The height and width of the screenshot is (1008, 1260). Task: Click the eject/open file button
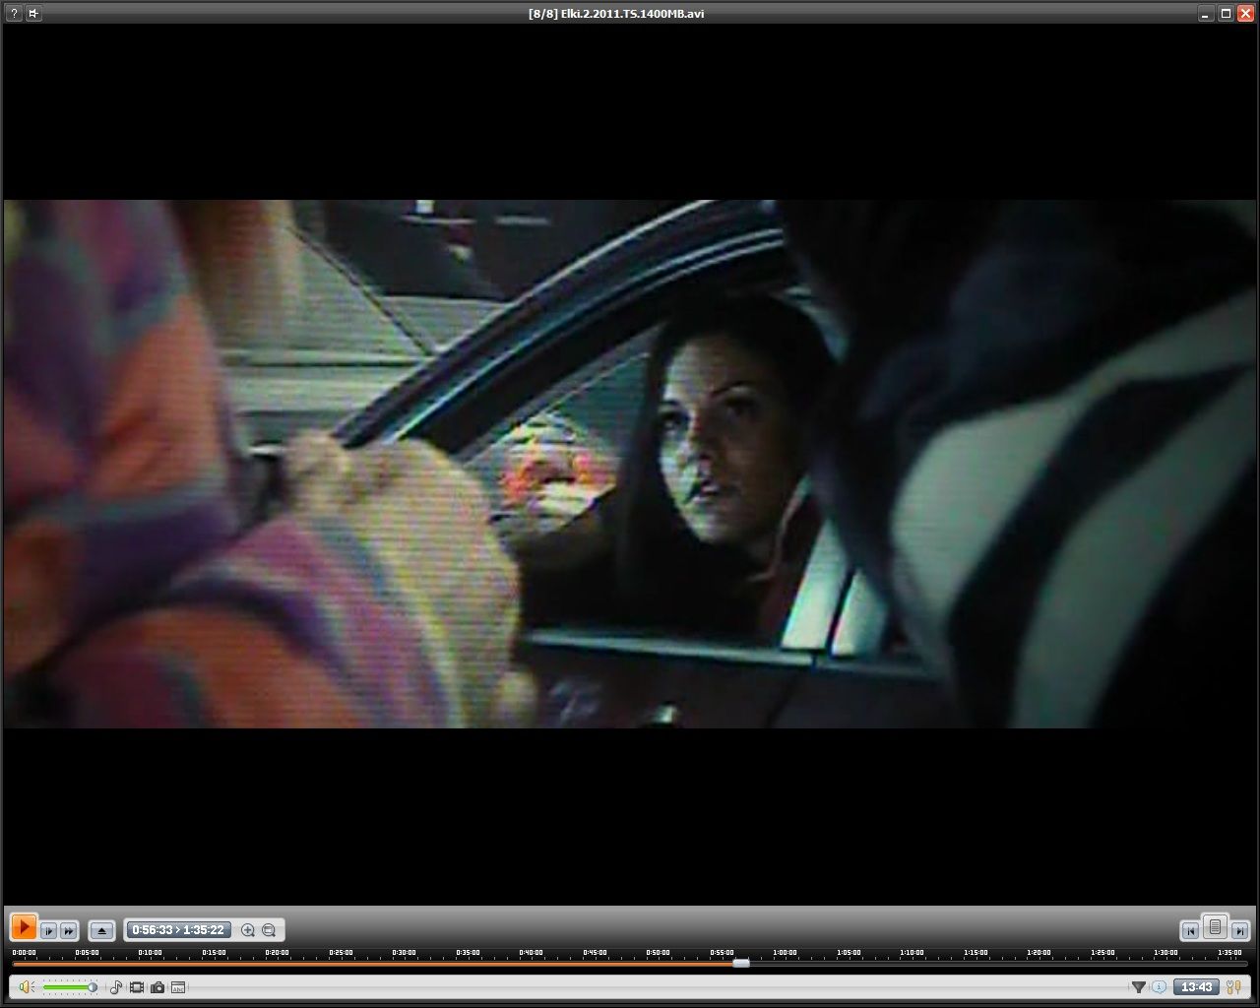click(x=101, y=930)
